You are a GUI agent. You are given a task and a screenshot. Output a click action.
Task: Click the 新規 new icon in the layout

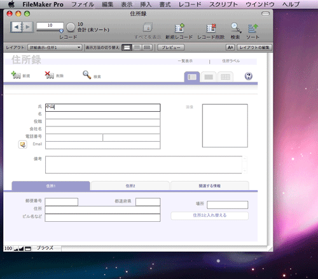click(x=16, y=75)
